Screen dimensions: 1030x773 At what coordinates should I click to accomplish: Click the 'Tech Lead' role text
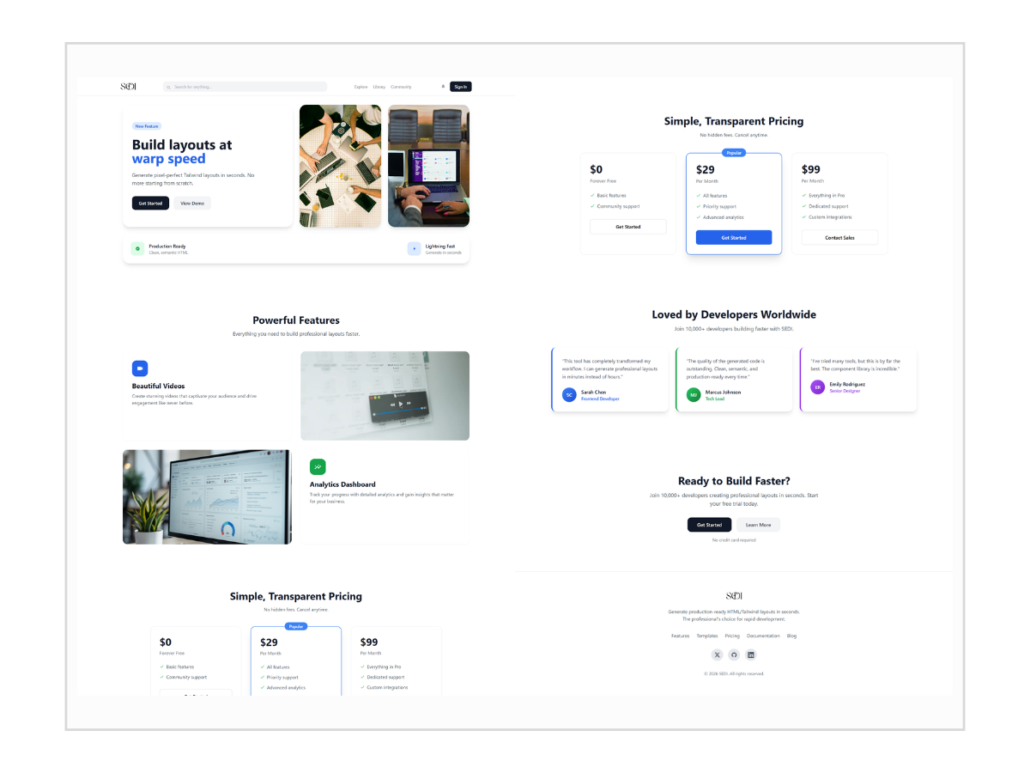[715, 399]
